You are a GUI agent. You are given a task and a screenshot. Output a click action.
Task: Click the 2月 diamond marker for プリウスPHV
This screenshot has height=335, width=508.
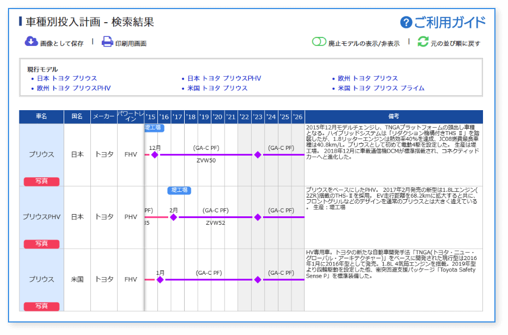173,217
